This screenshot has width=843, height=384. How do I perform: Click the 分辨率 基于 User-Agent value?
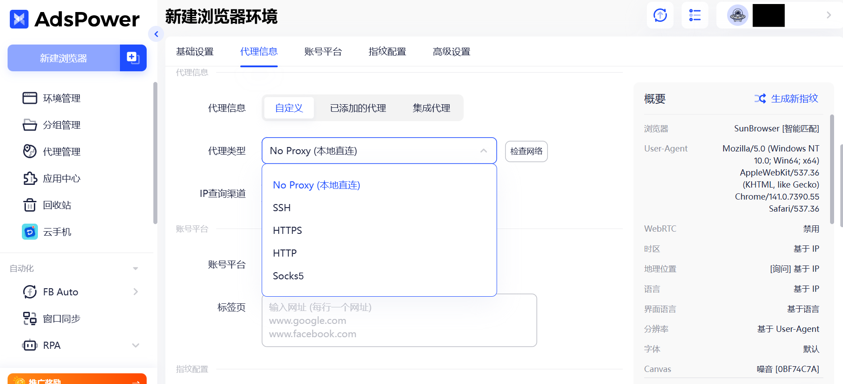(x=788, y=329)
